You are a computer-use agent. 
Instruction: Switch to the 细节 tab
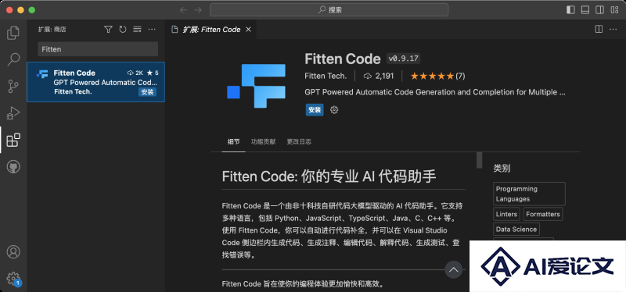tap(233, 141)
